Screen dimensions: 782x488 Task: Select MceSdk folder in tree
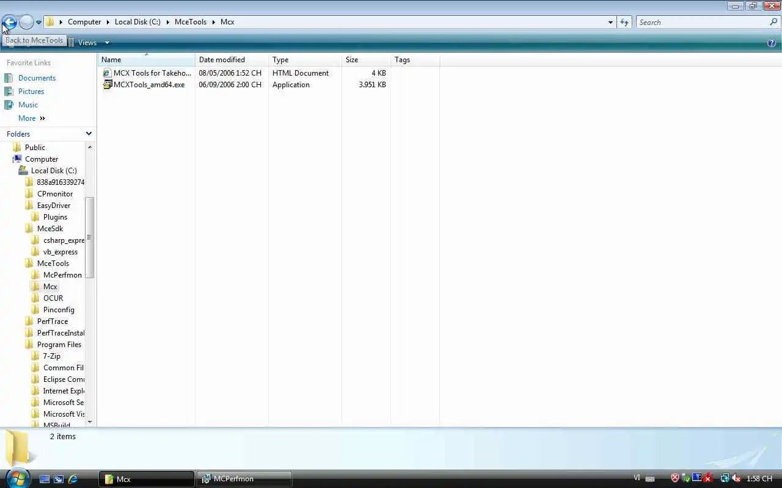pos(50,229)
